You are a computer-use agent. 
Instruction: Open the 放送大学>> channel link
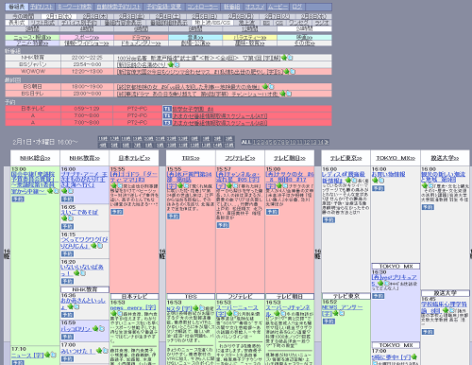tap(445, 158)
